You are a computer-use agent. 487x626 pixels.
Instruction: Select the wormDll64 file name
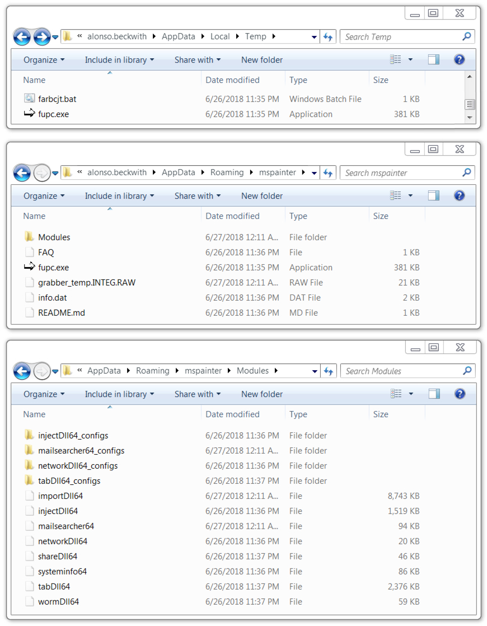[58, 602]
